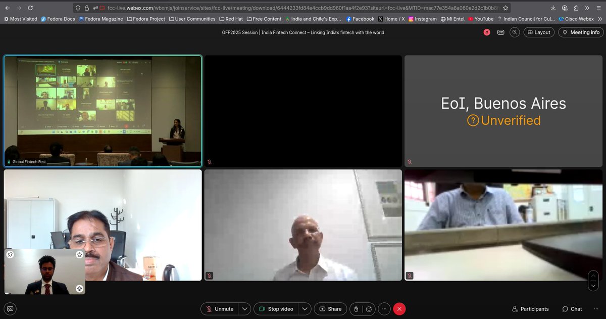Open more options ellipsis beside reactions

pos(384,309)
